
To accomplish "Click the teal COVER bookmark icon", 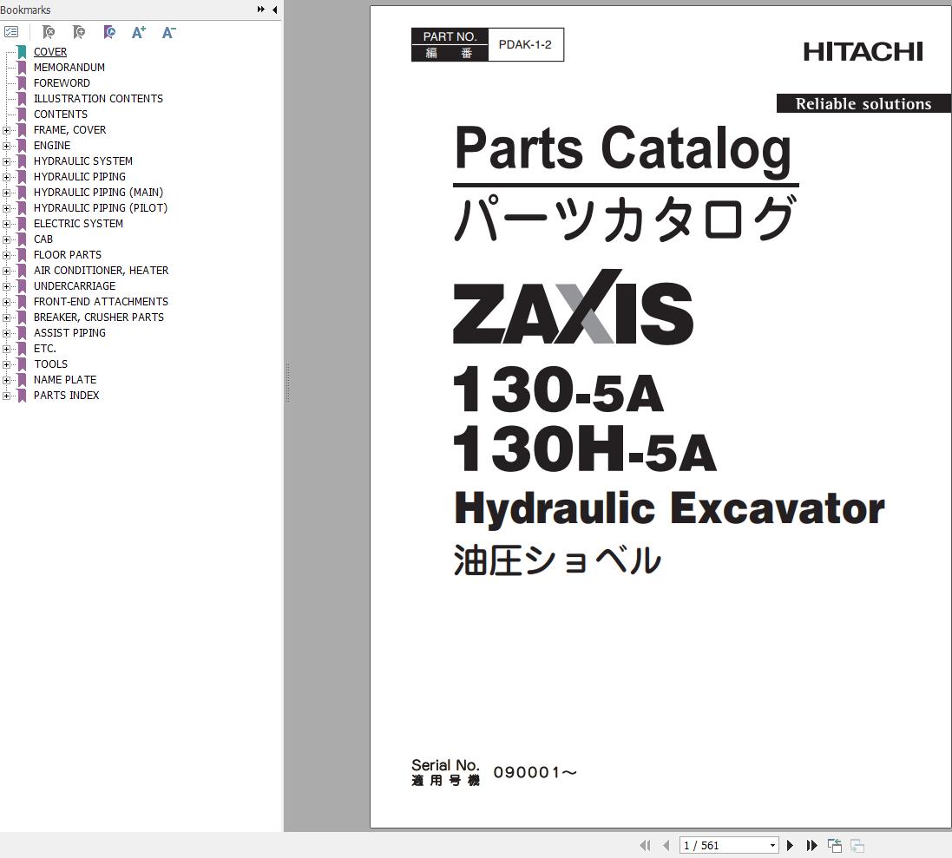I will point(22,51).
